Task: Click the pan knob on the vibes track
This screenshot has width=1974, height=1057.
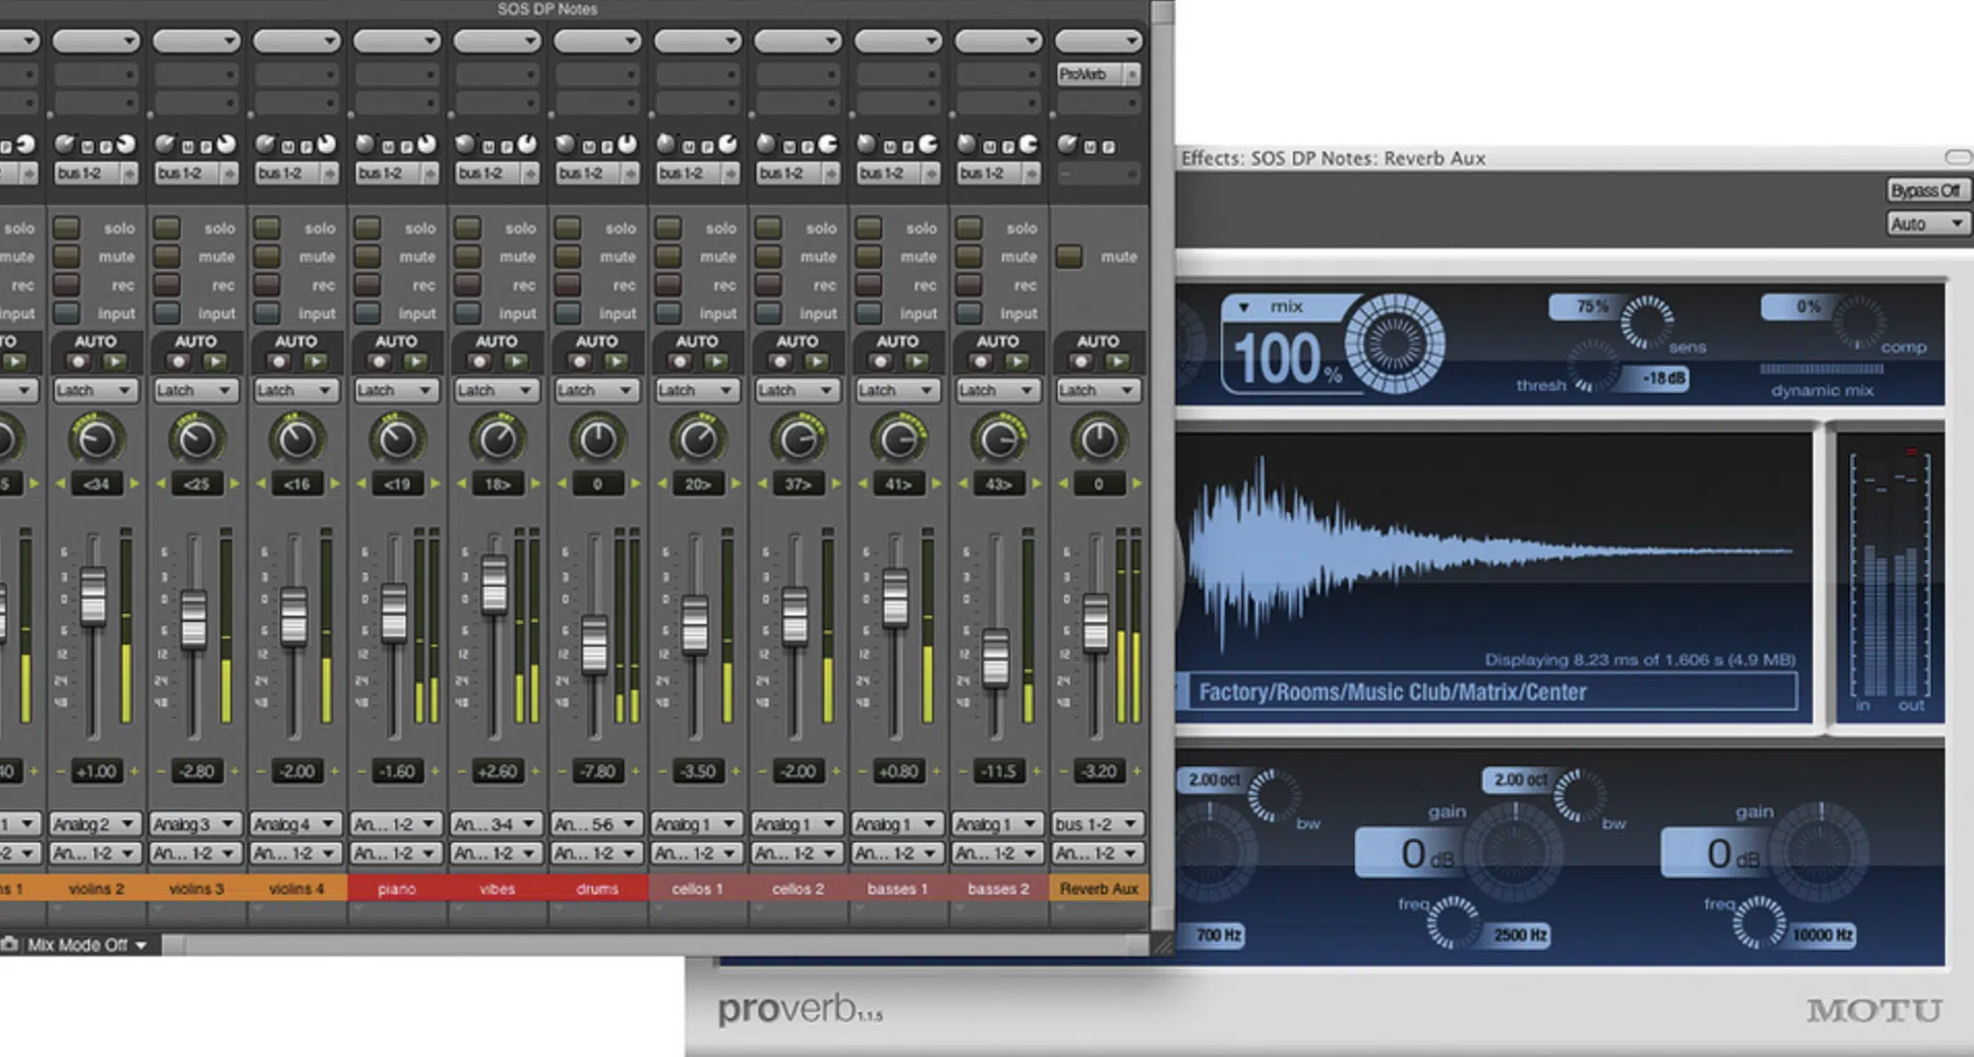Action: pyautogui.click(x=497, y=440)
